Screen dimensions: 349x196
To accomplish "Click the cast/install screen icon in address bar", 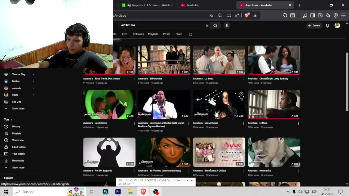I will [229, 16].
